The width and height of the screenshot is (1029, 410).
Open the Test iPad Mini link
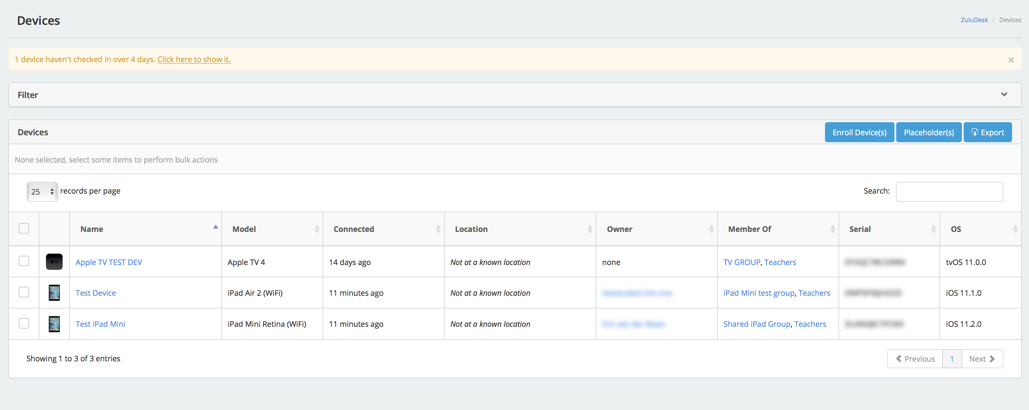click(x=100, y=324)
